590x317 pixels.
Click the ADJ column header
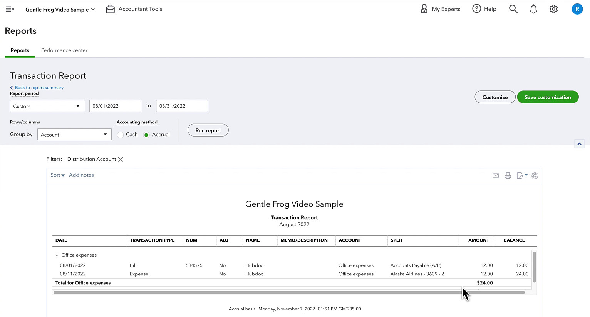[224, 240]
